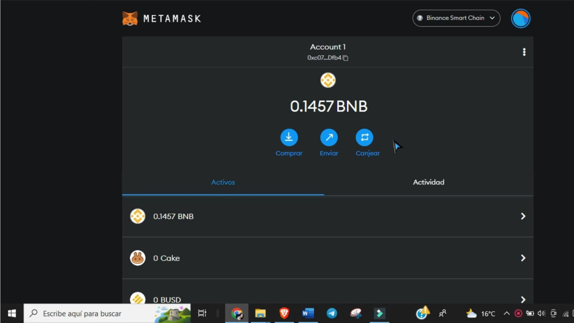Open Chrome from the taskbar
This screenshot has height=323, width=574.
237,314
